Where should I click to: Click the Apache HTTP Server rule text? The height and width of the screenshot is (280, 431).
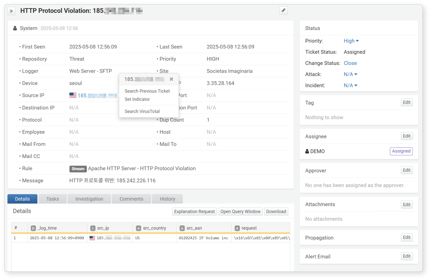click(142, 168)
